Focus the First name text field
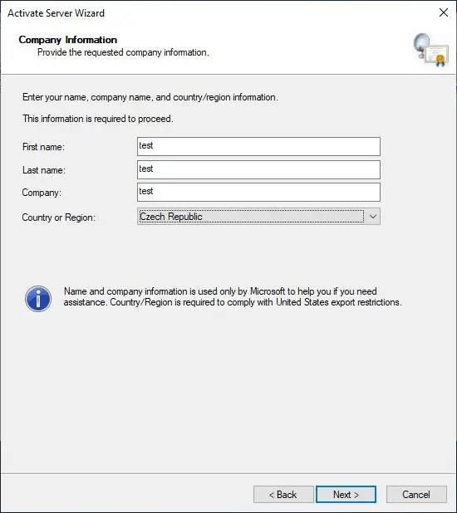This screenshot has width=457, height=513. tap(258, 147)
